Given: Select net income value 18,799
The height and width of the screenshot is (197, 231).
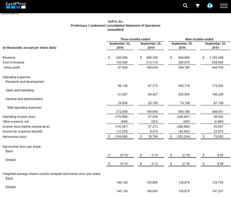Looking at the screenshot, I should (x=153, y=137).
